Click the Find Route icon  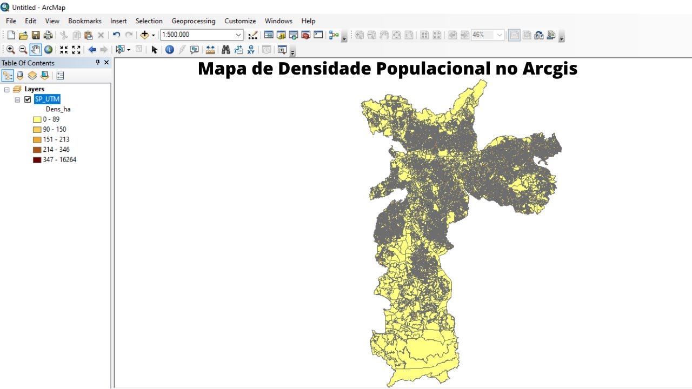(x=238, y=50)
